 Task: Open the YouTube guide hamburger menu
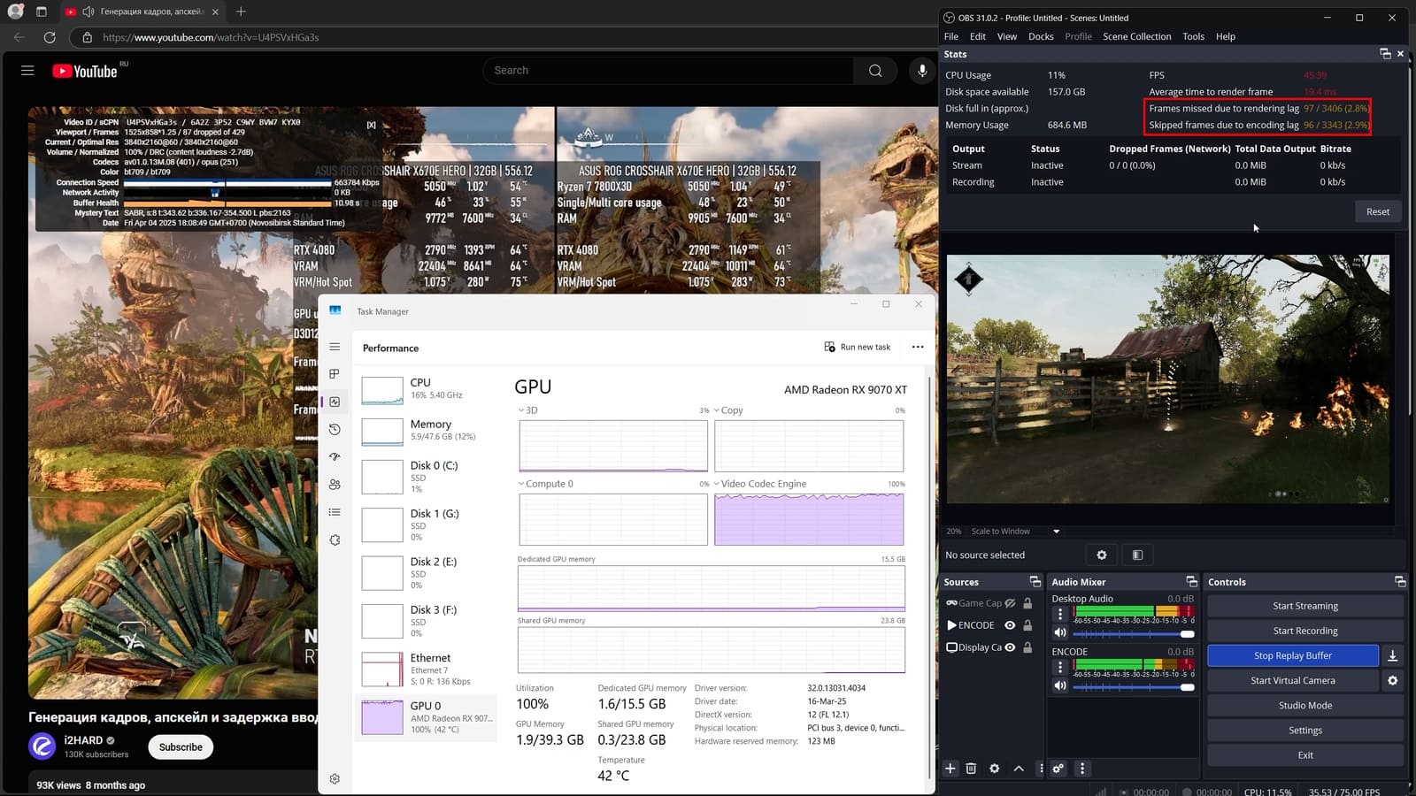coord(27,71)
